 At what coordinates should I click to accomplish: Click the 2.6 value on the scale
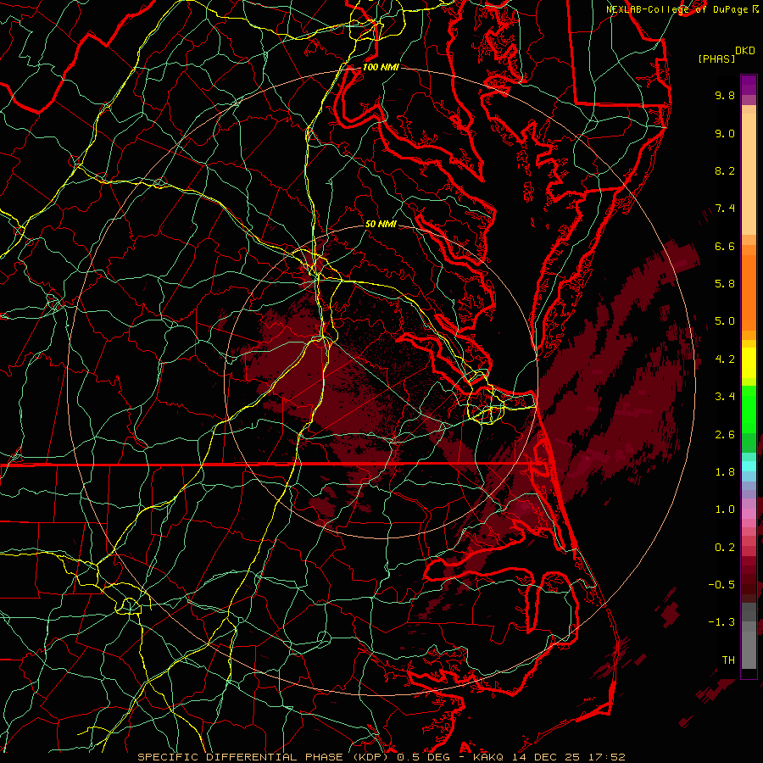(725, 435)
